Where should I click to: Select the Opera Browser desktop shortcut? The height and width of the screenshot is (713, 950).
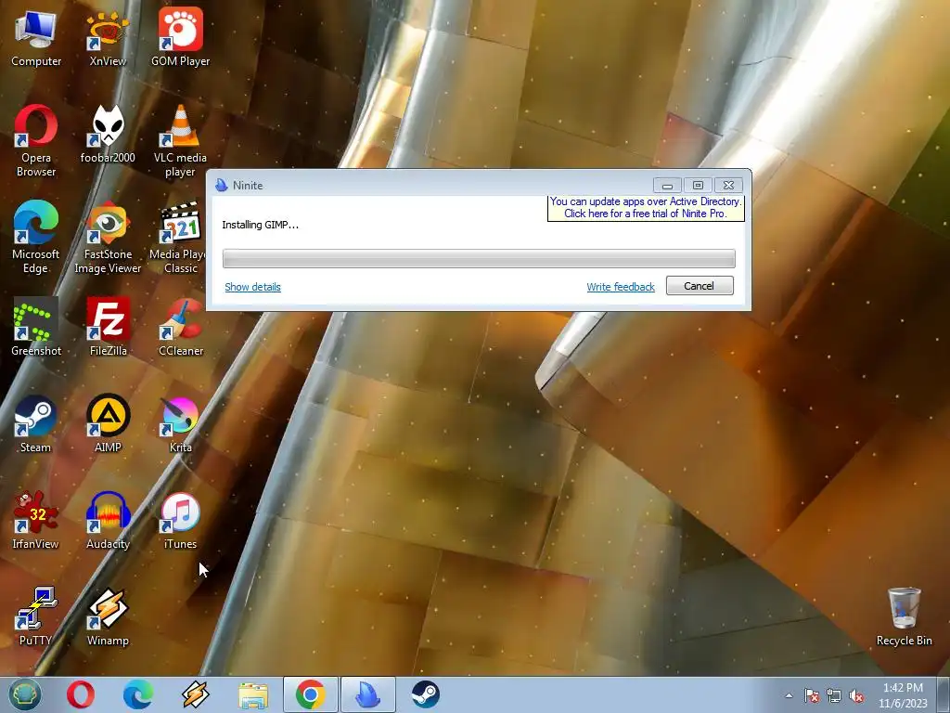coord(36,141)
